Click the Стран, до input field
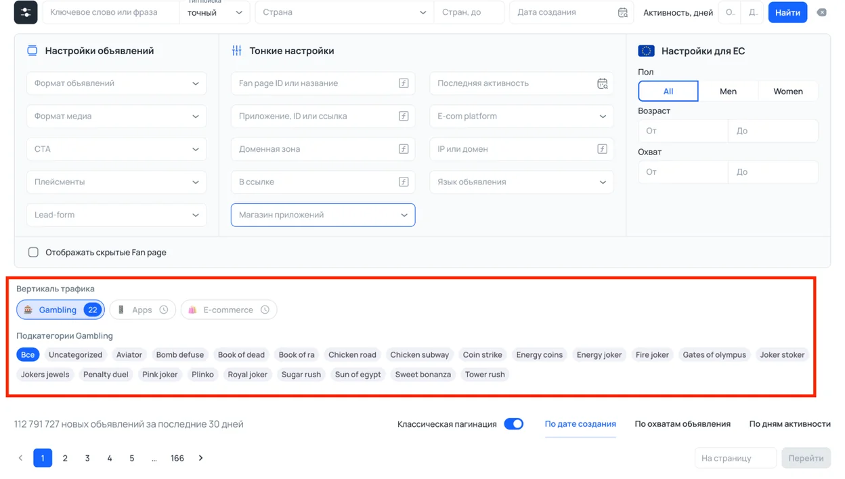The width and height of the screenshot is (845, 479). point(469,12)
